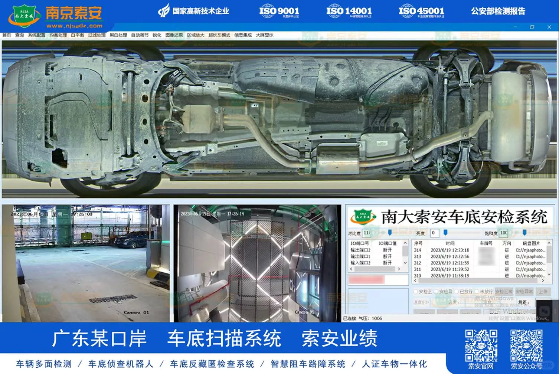Switch on 超长车模式 in the menu bar
The width and height of the screenshot is (559, 374).
[x=219, y=35]
